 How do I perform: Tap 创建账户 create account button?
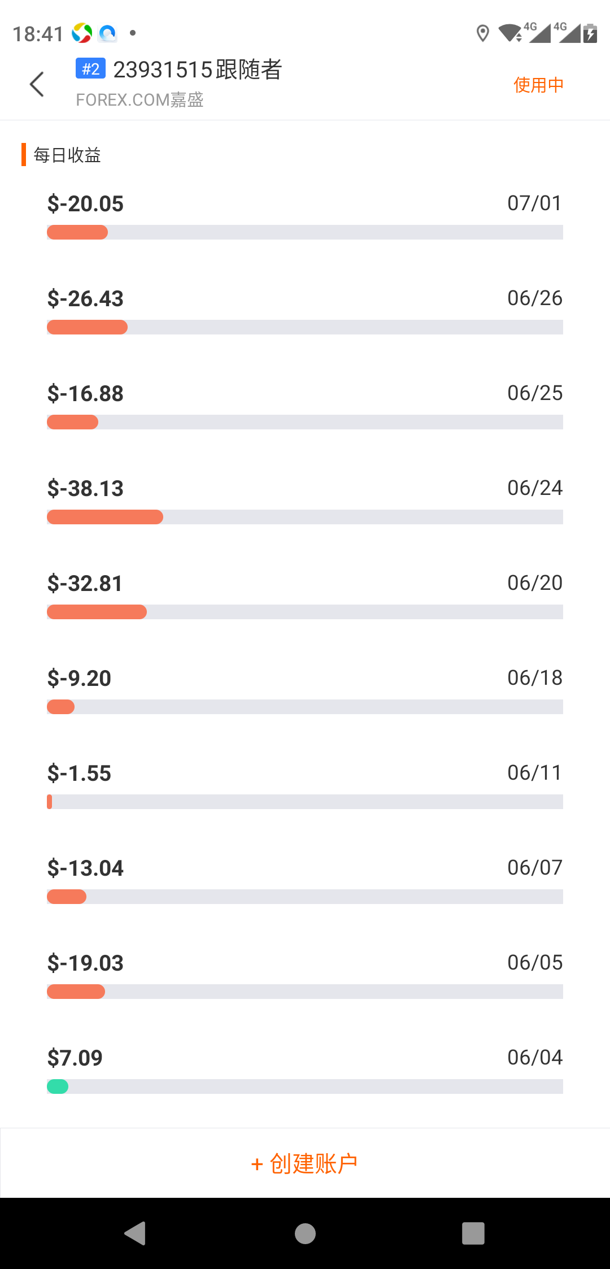(x=305, y=1163)
